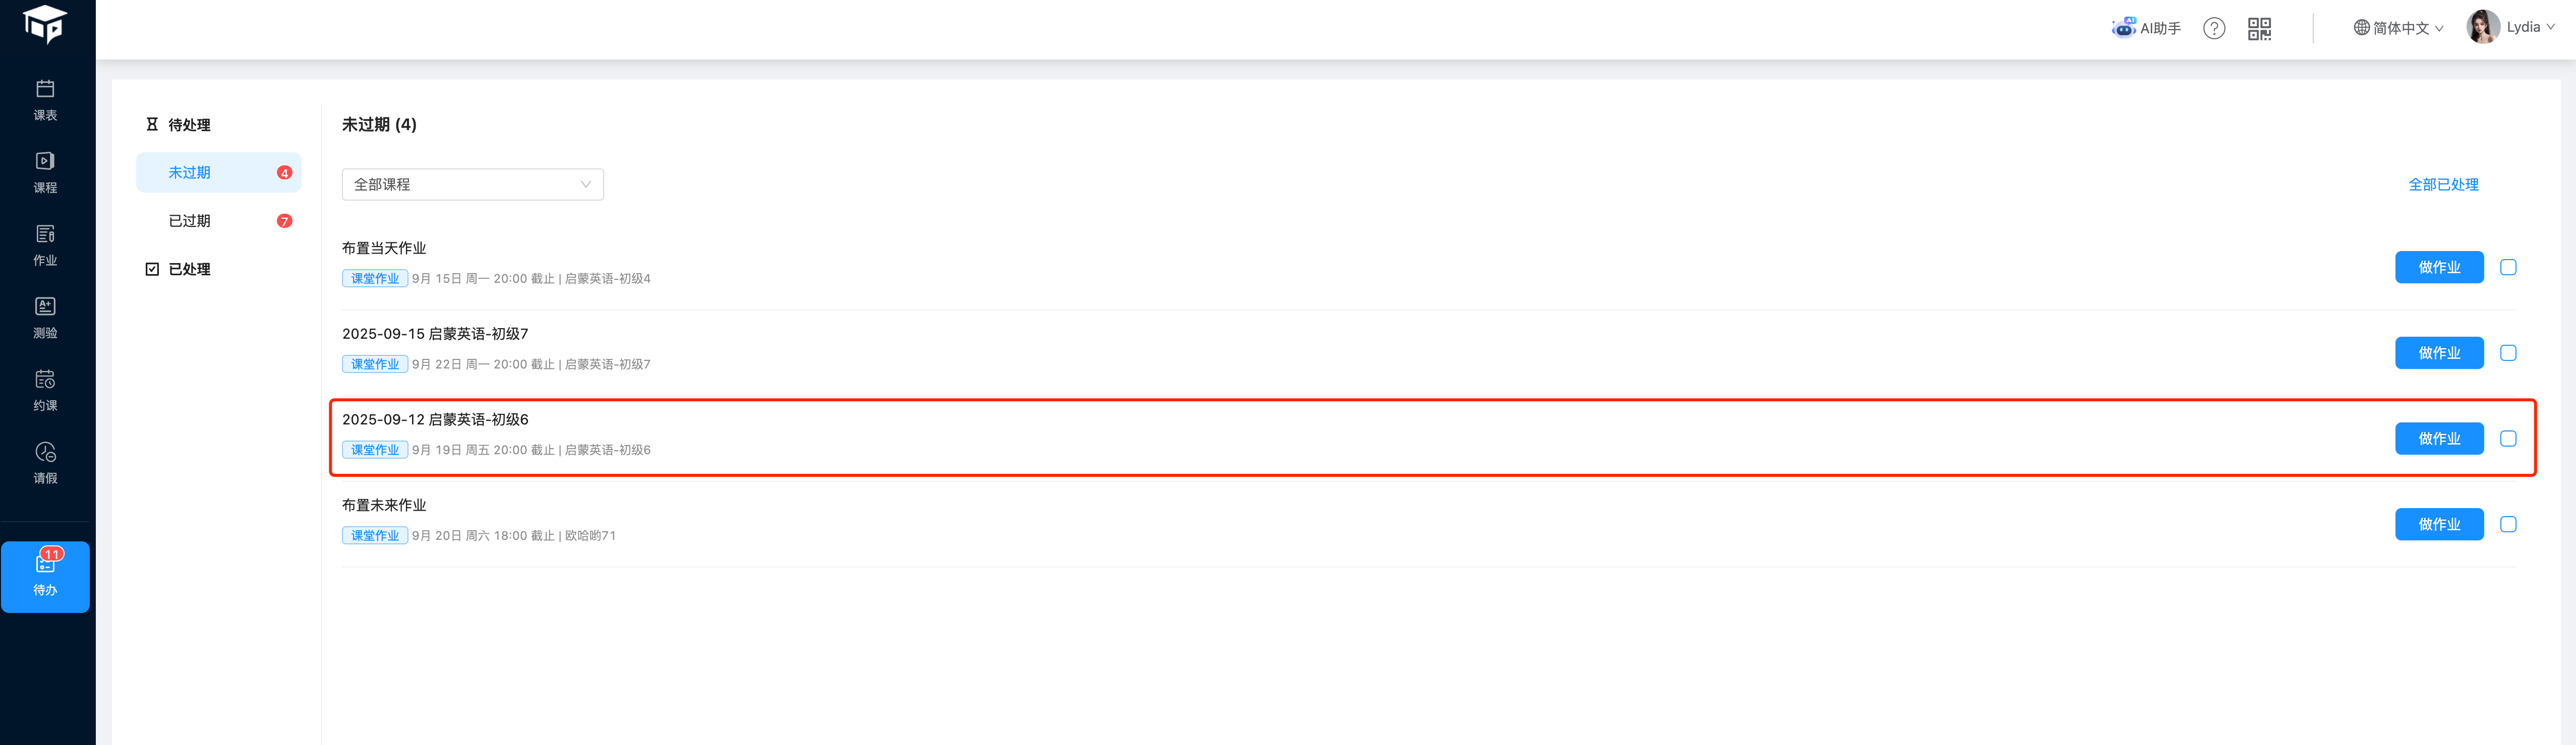Open the 全部课程 course filter dropdown
This screenshot has width=2576, height=745.
(472, 184)
